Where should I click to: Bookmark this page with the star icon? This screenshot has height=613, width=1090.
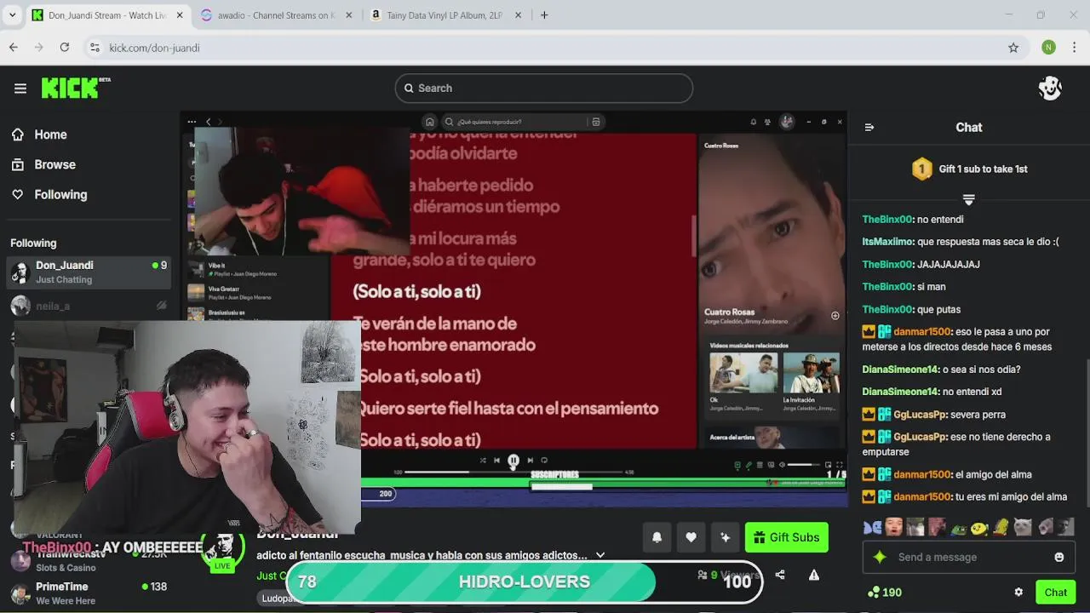click(1013, 48)
